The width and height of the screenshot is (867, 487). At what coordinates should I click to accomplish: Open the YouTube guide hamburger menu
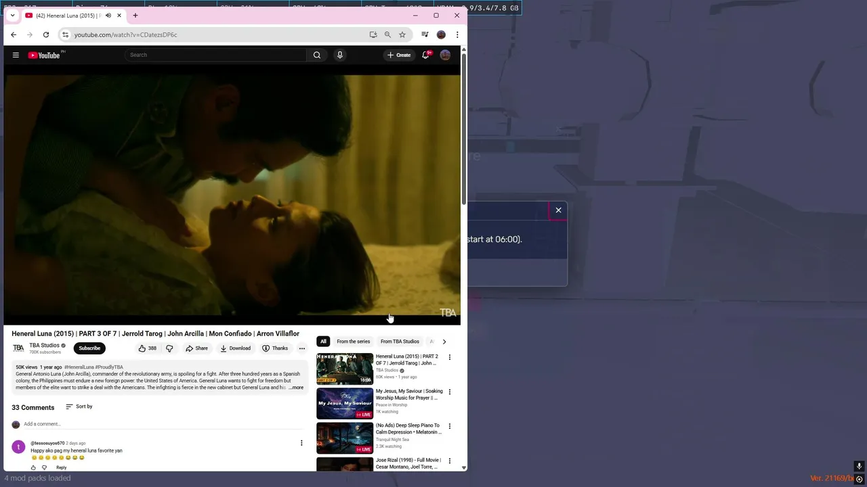(16, 55)
